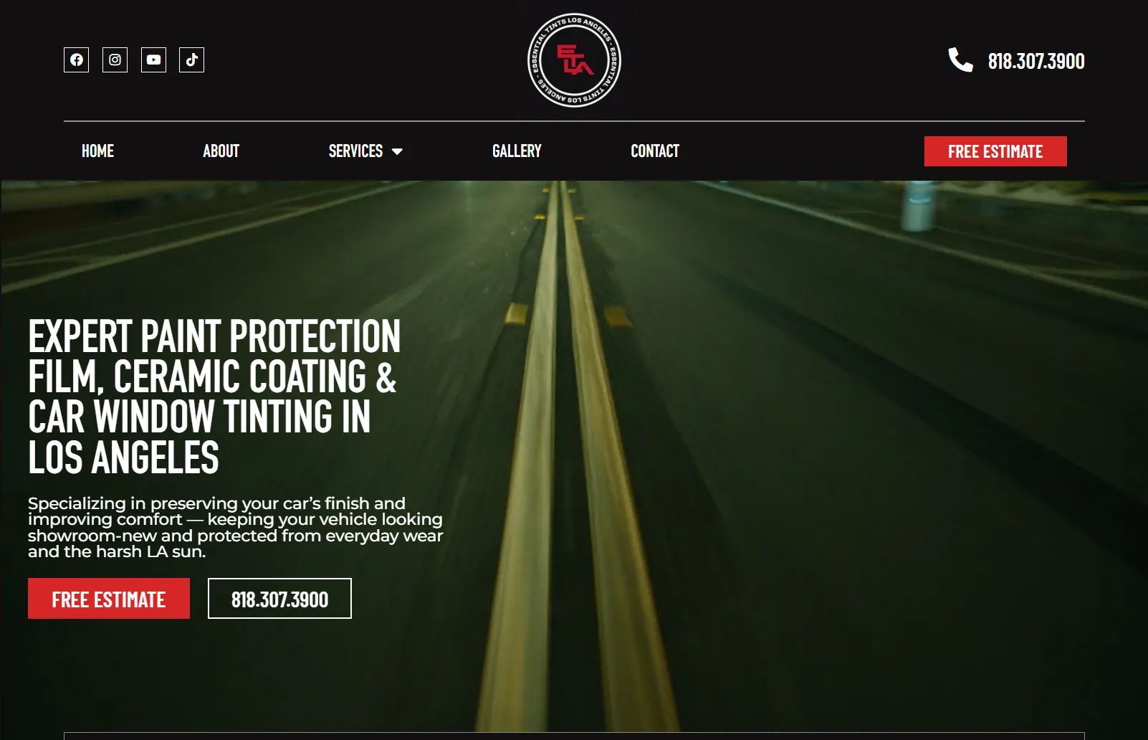
Task: Click the hero Free Estimate button
Action: pos(109,599)
